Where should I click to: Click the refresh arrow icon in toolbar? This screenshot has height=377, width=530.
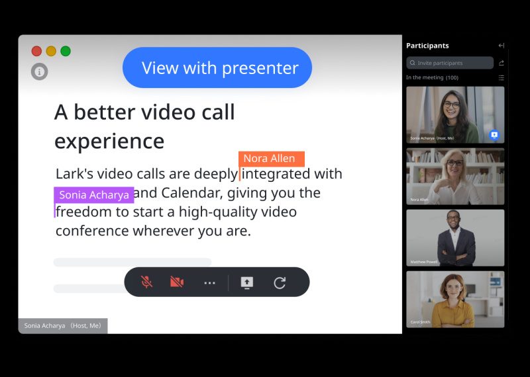280,282
